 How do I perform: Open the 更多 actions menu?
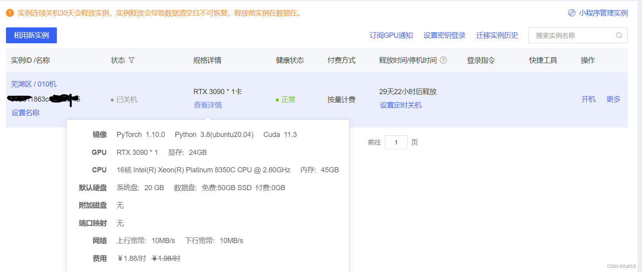[613, 99]
